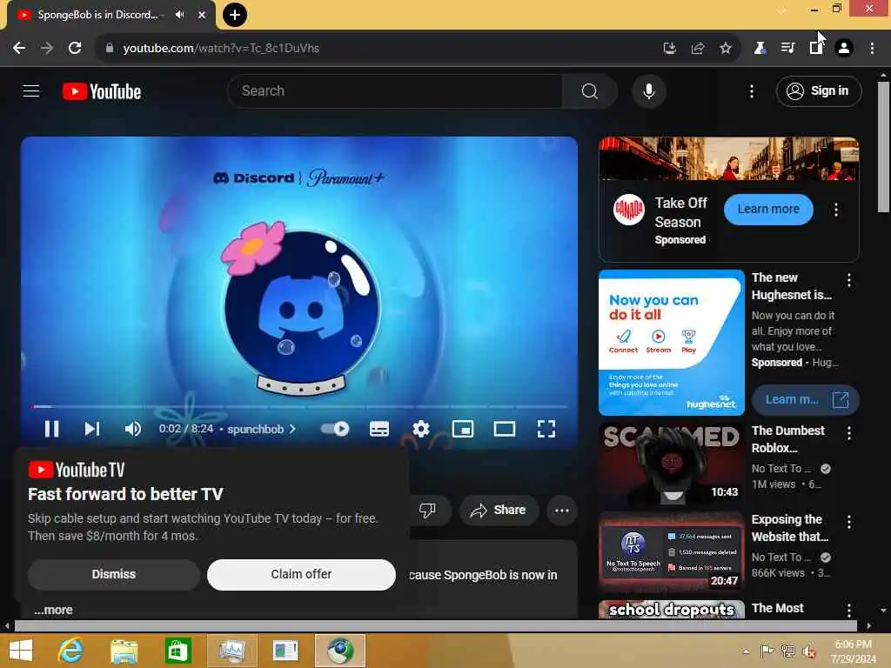The height and width of the screenshot is (668, 891).
Task: Switch to theater mode
Action: pos(504,429)
